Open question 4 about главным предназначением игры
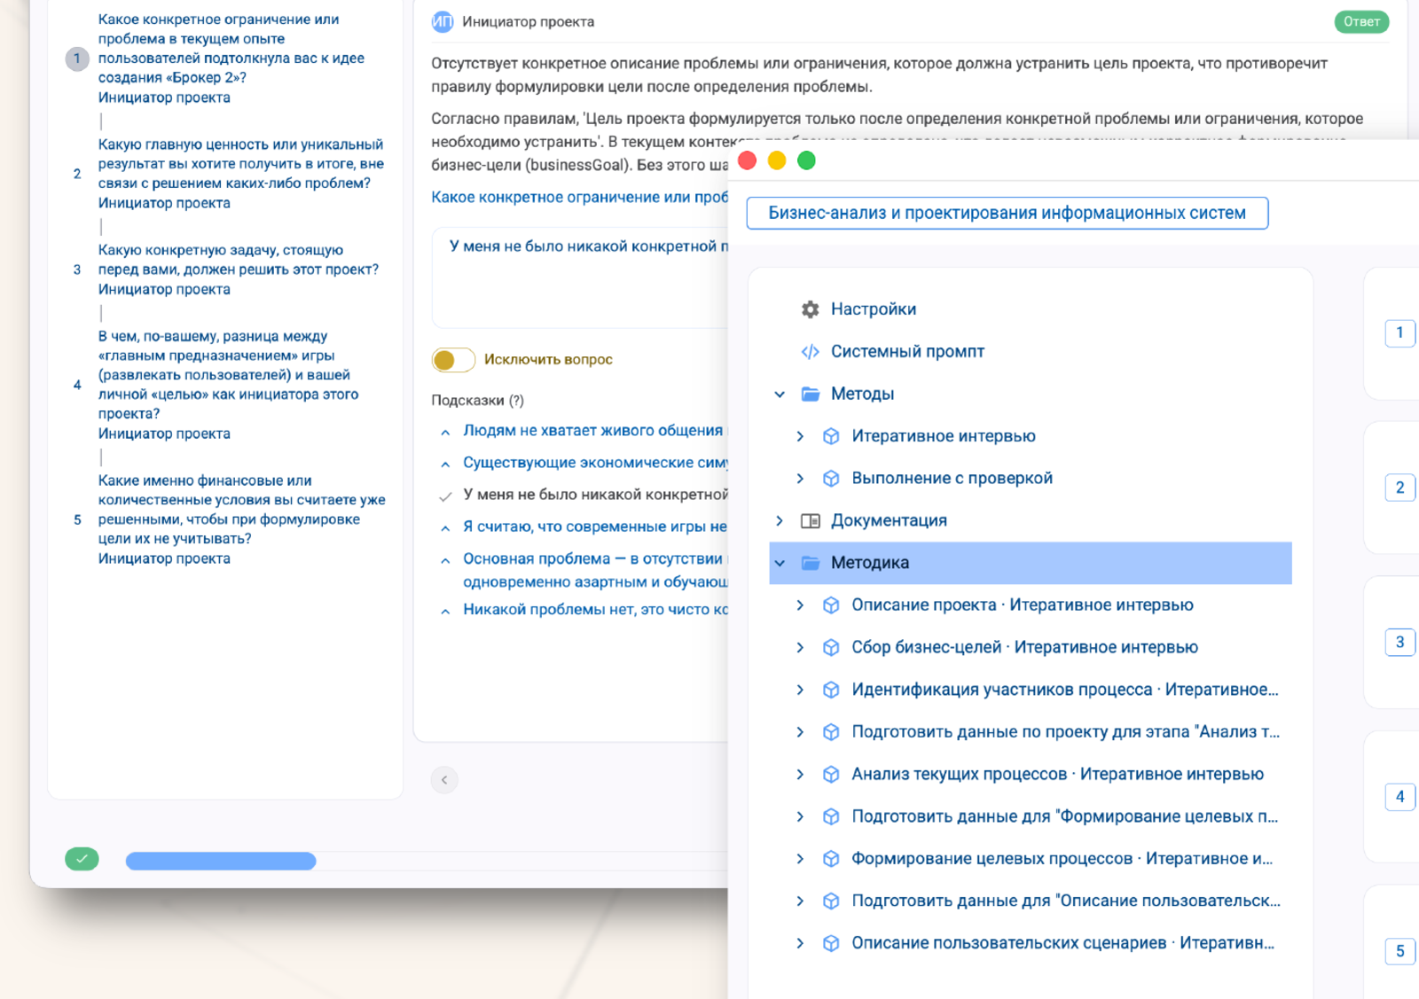 point(231,385)
